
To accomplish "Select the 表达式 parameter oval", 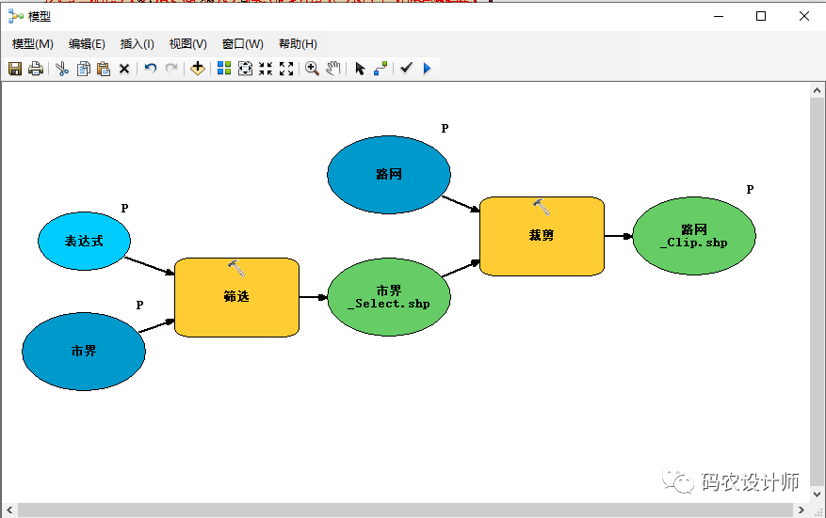I will pyautogui.click(x=84, y=241).
